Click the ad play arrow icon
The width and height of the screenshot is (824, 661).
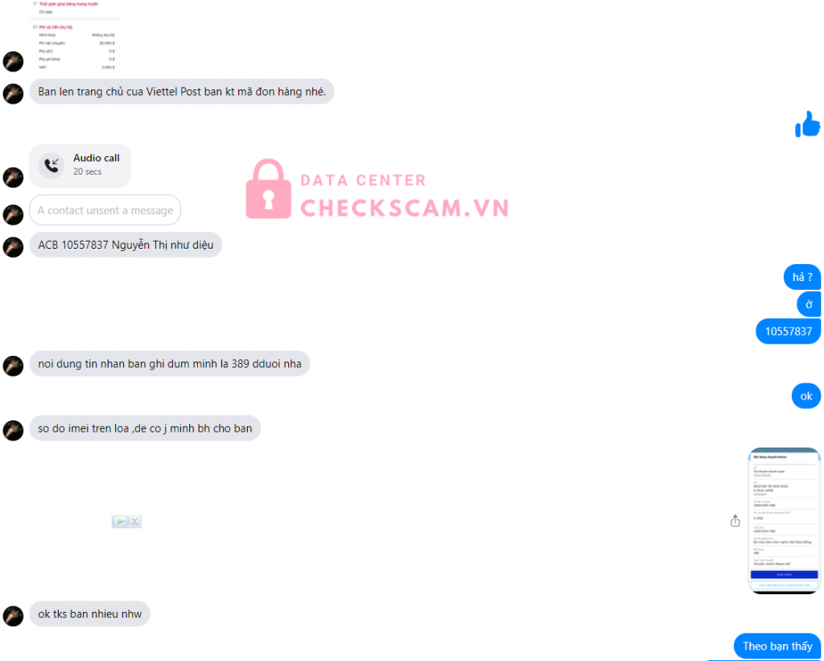[121, 521]
